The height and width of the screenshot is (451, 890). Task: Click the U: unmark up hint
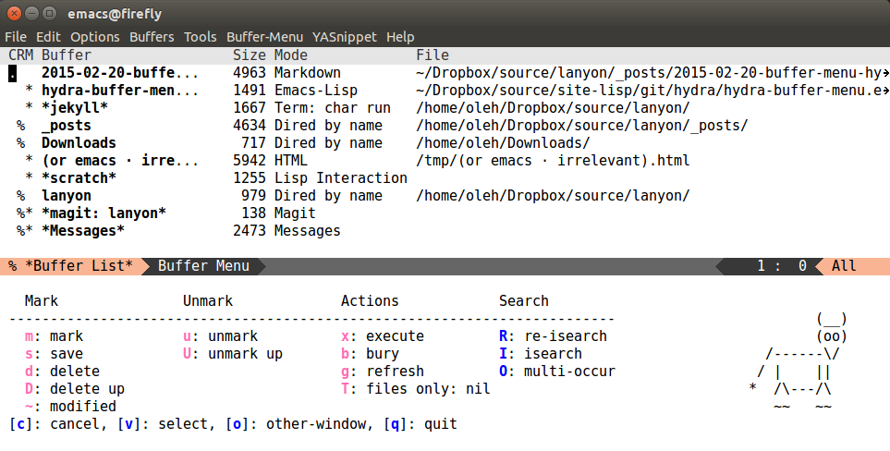pos(233,354)
